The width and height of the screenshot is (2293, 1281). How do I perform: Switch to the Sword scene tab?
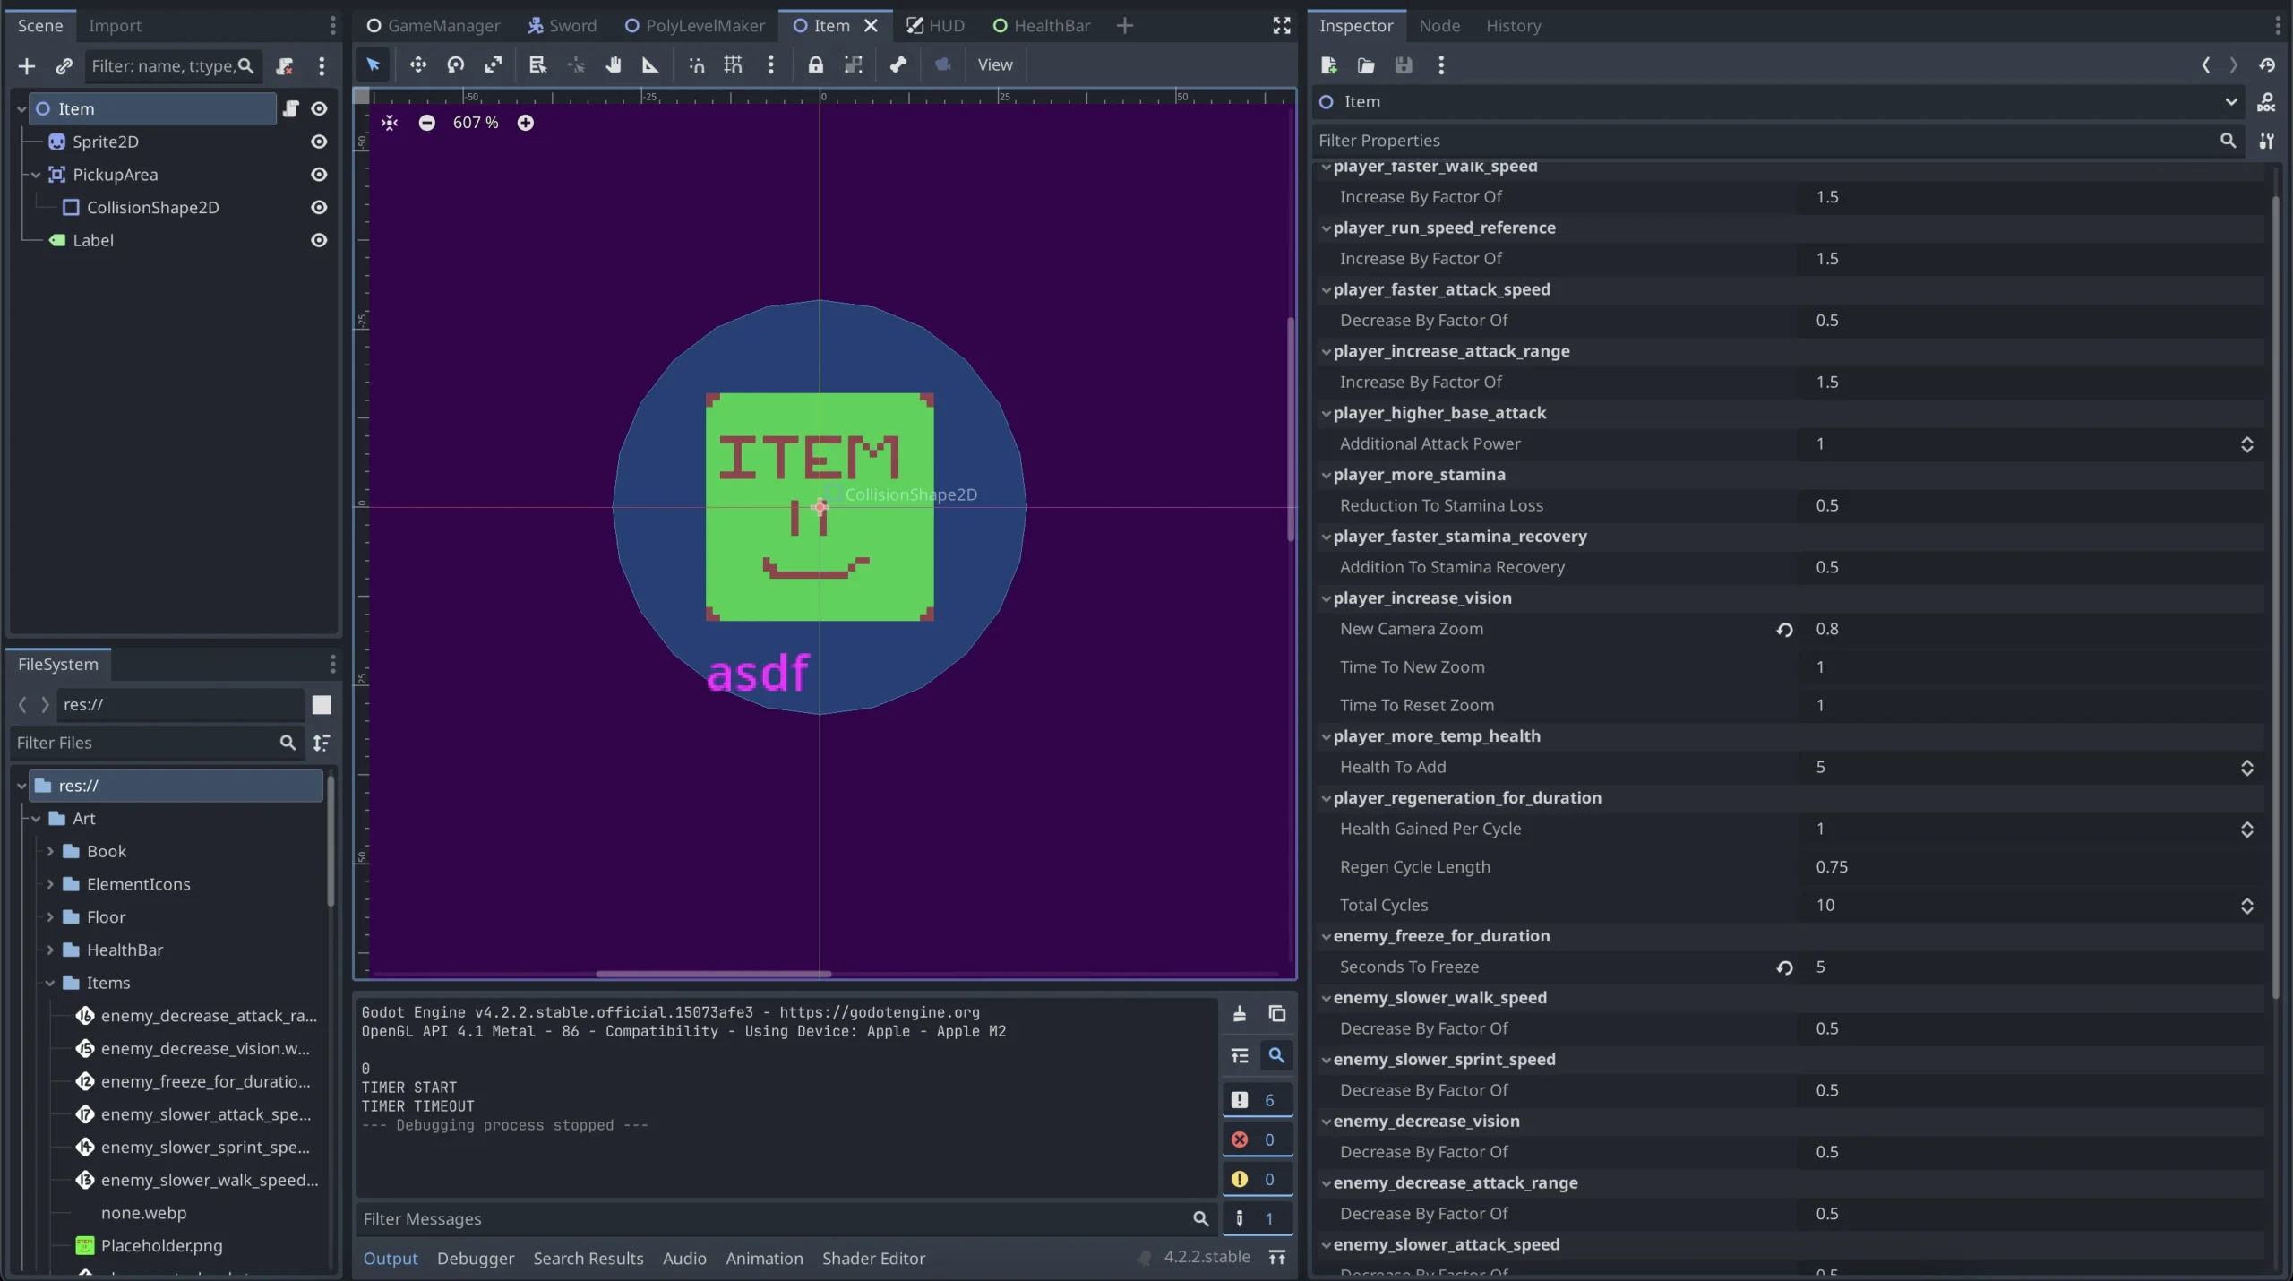click(563, 25)
